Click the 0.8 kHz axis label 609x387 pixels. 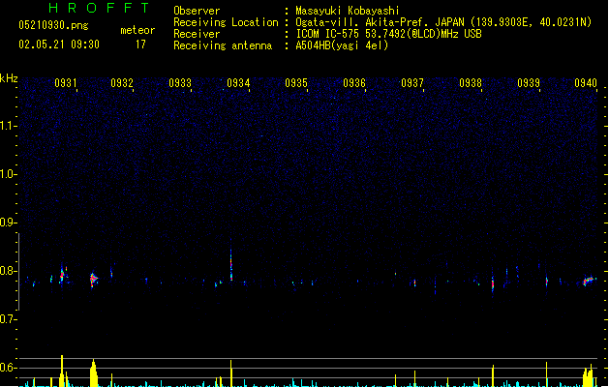coord(8,271)
